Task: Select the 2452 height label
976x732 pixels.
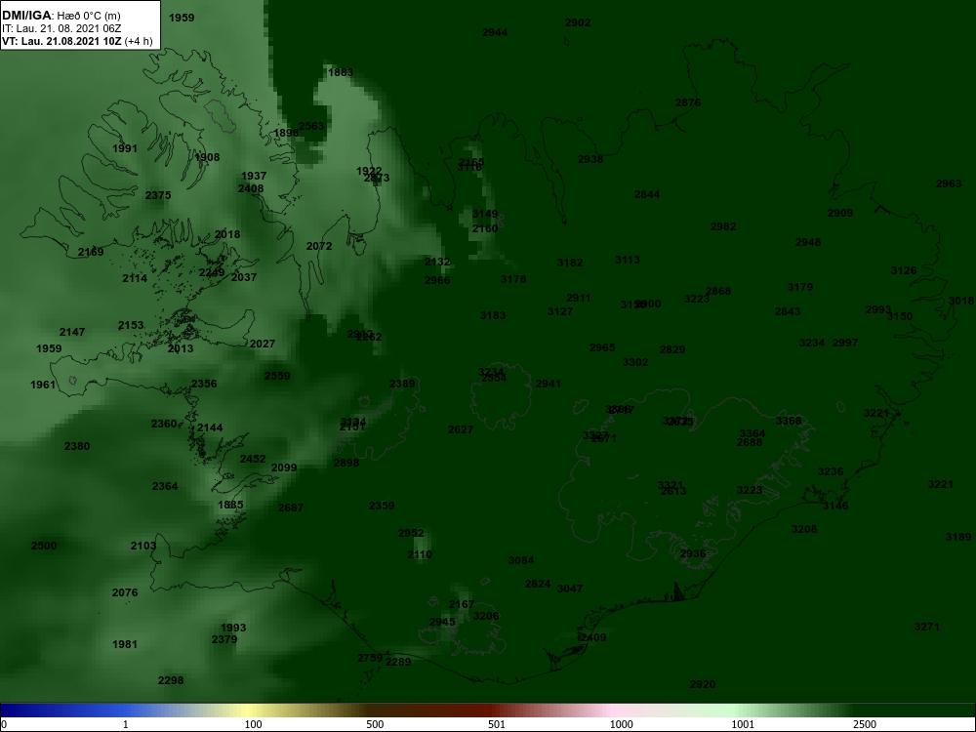Action: tap(253, 459)
